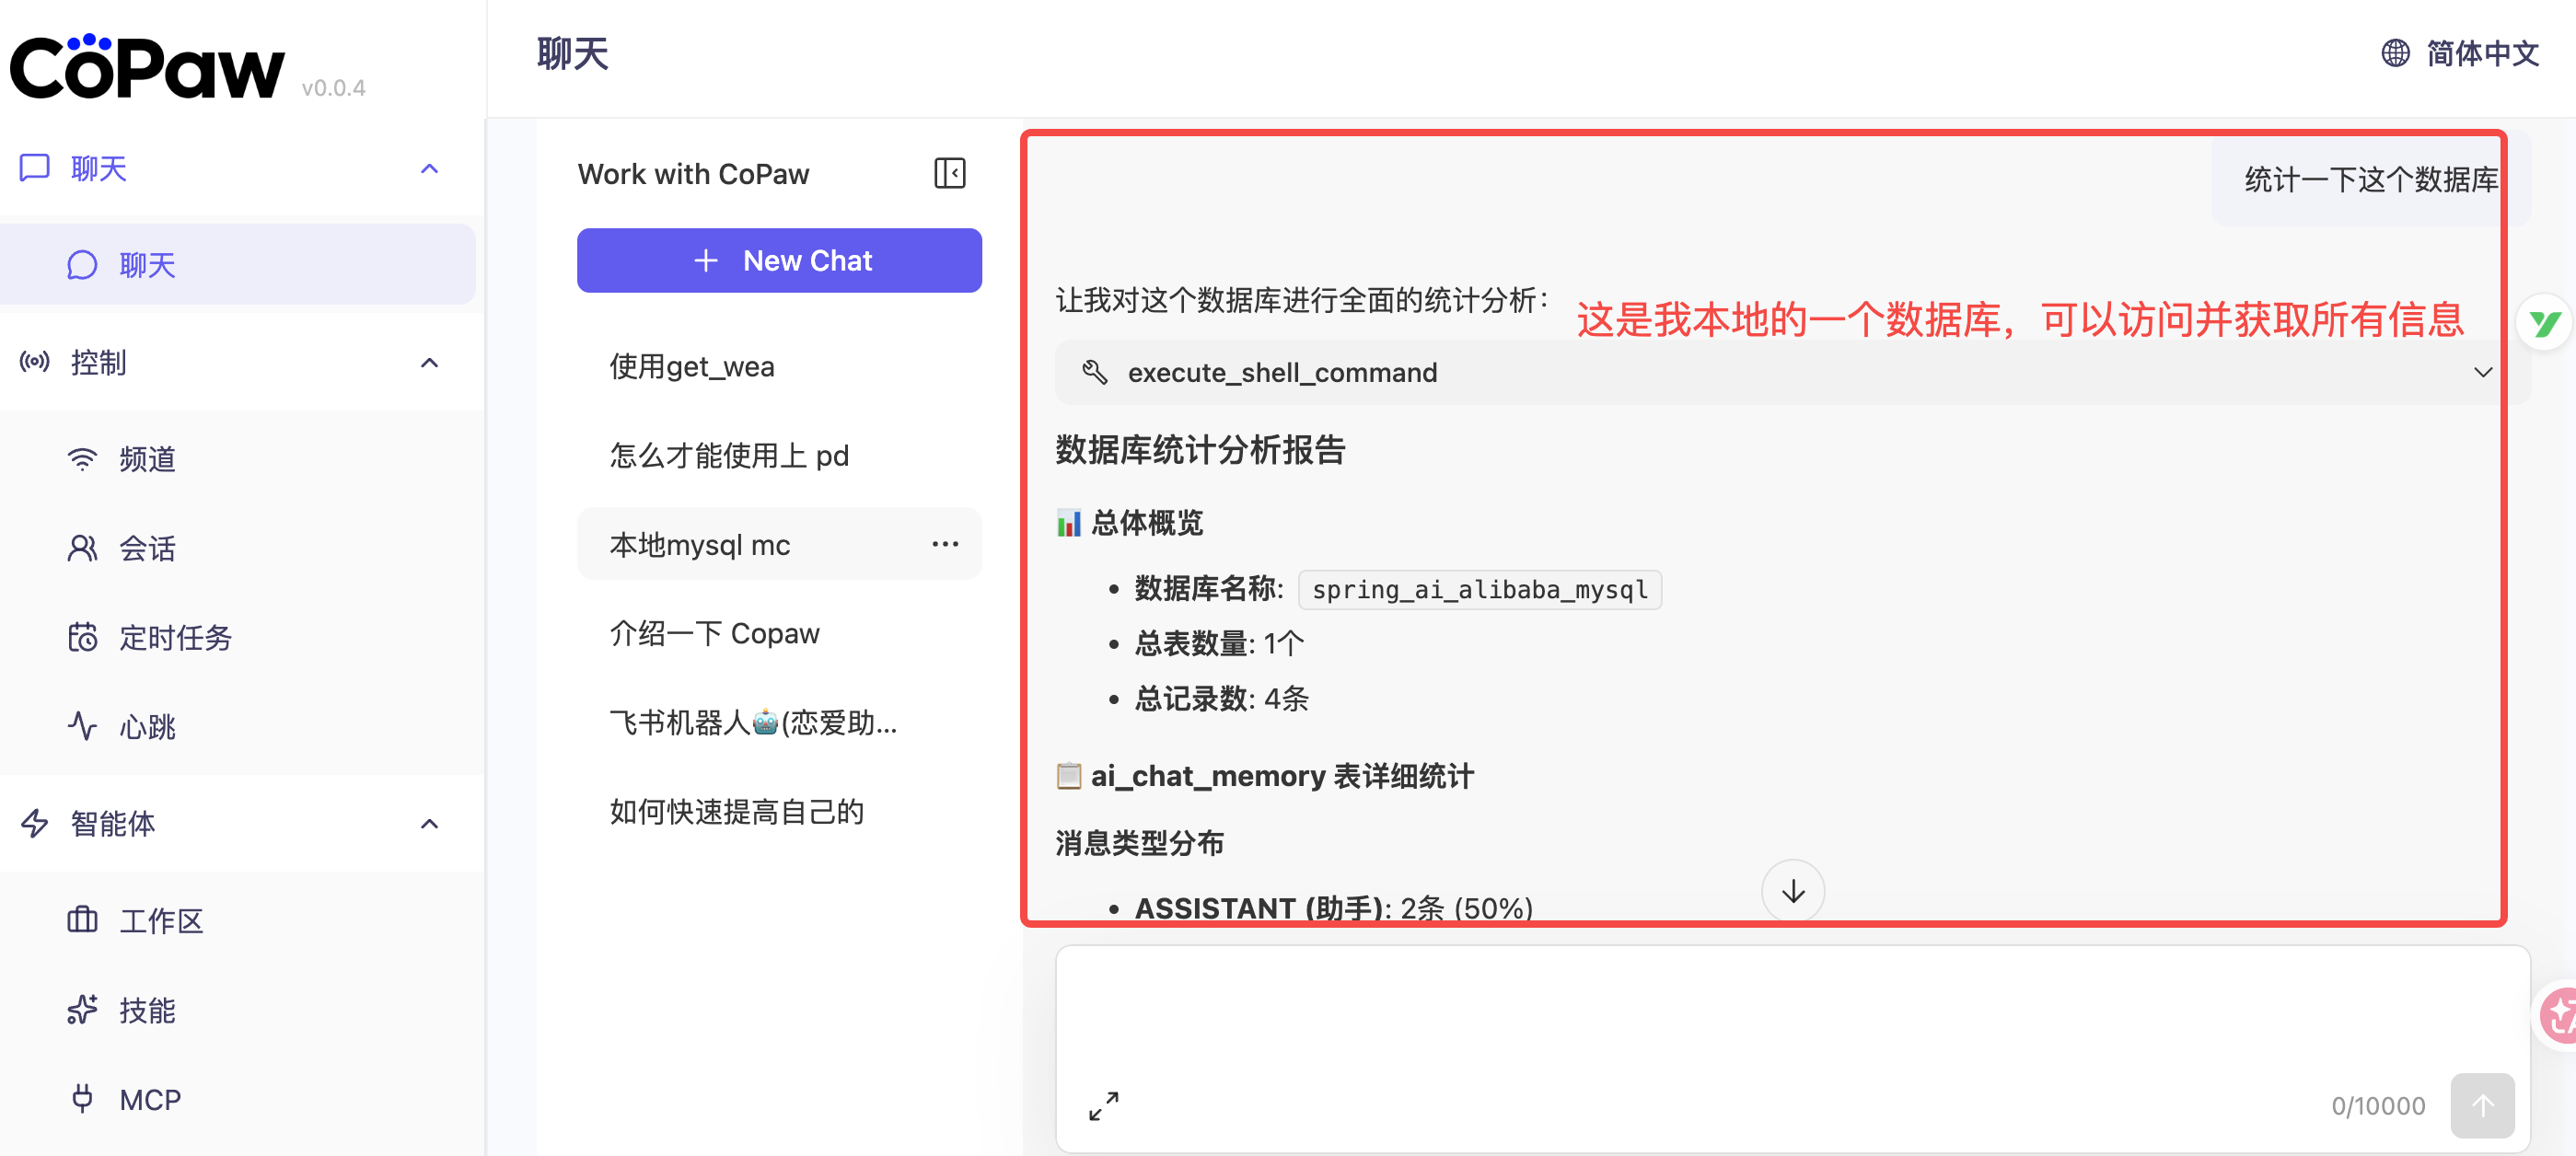Screen dimensions: 2576x1156
Task: Collapse the 聊天 sidebar section
Action: [x=429, y=168]
